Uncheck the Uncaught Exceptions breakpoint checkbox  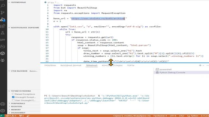(13, 97)
